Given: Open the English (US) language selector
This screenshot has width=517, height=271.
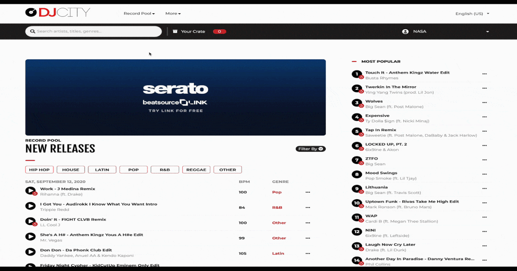Looking at the screenshot, I should 472,13.
